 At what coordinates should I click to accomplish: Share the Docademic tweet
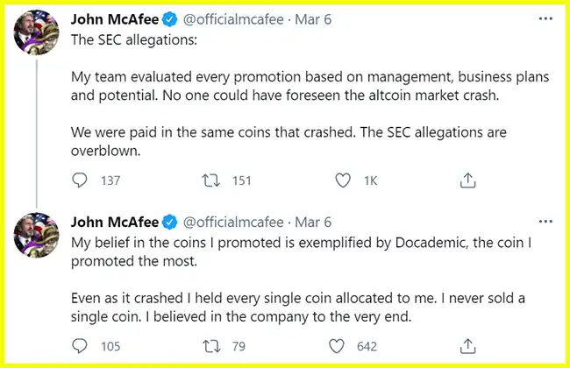[468, 346]
